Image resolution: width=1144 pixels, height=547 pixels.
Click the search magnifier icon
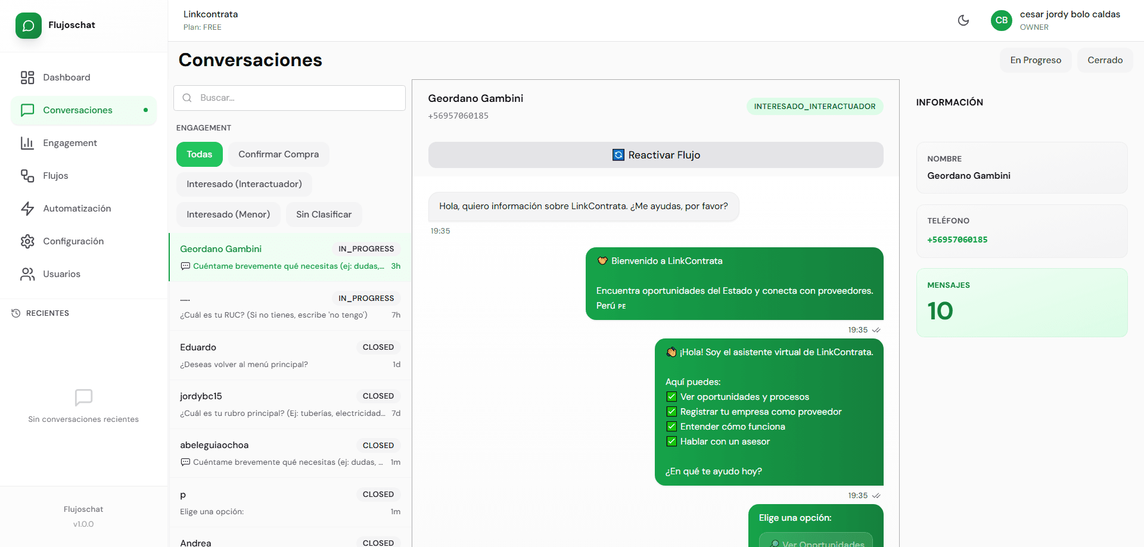tap(187, 98)
